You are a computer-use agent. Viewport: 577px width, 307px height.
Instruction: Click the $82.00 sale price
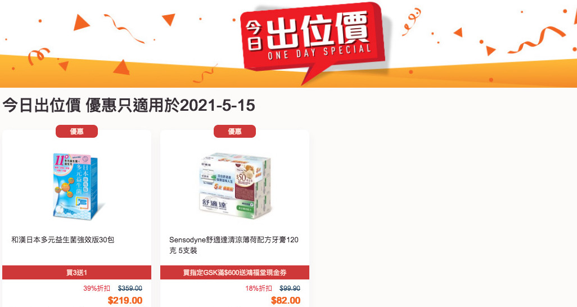click(286, 300)
